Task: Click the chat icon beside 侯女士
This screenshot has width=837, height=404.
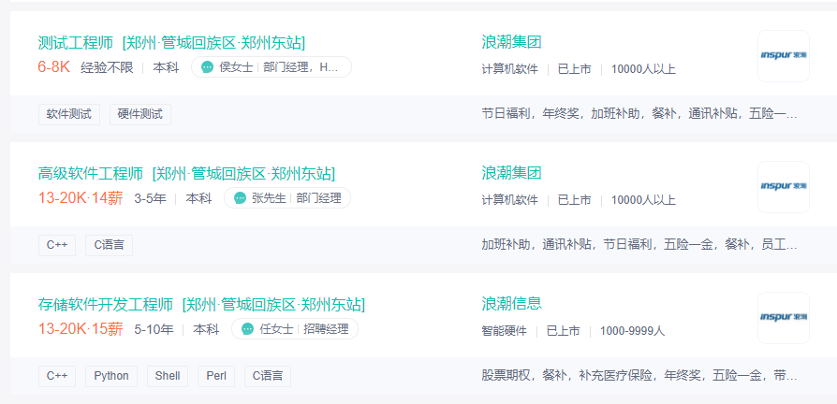Action: pyautogui.click(x=207, y=67)
